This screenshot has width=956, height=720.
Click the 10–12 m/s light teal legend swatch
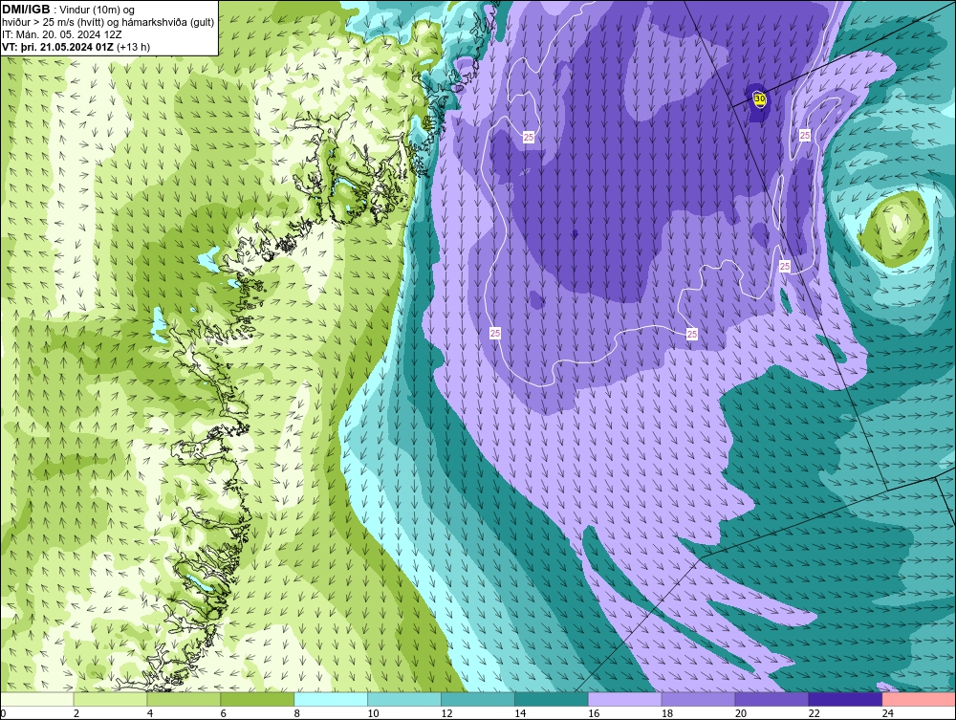tap(404, 699)
